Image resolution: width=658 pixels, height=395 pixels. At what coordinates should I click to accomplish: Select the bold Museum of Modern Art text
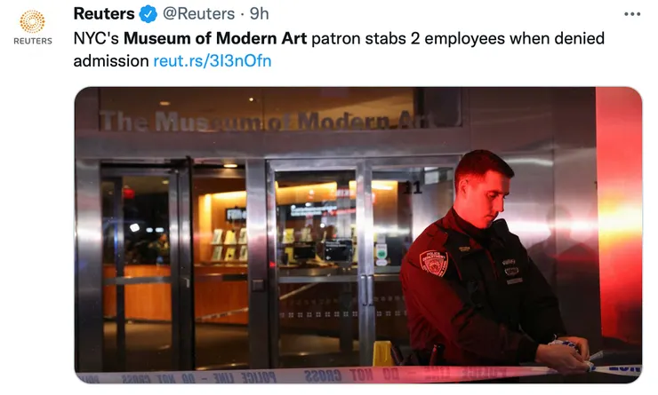click(215, 38)
